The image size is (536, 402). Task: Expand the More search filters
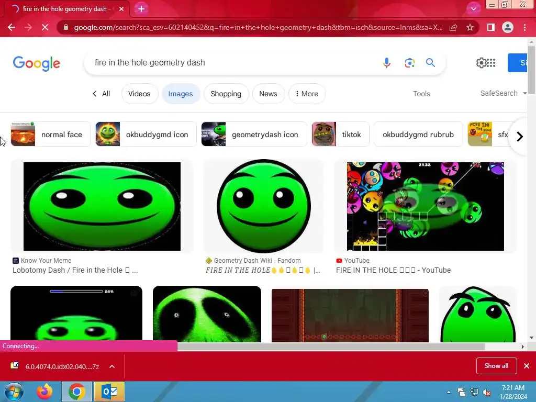point(307,94)
